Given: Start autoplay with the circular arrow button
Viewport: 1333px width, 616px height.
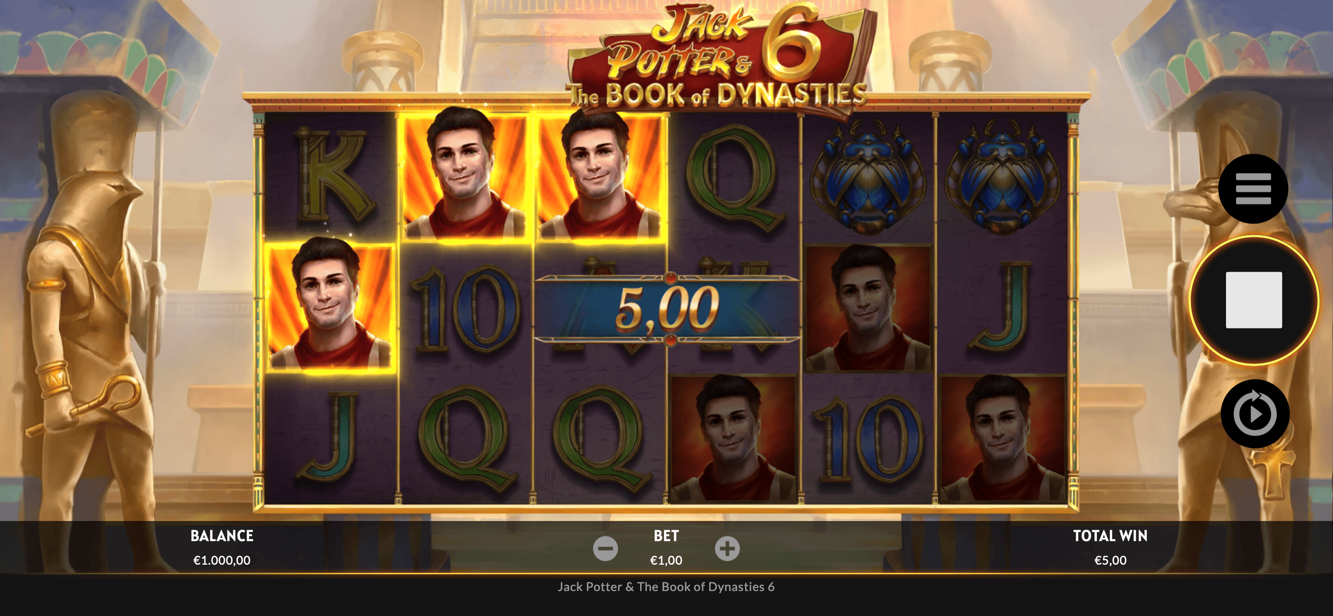Looking at the screenshot, I should (1254, 414).
